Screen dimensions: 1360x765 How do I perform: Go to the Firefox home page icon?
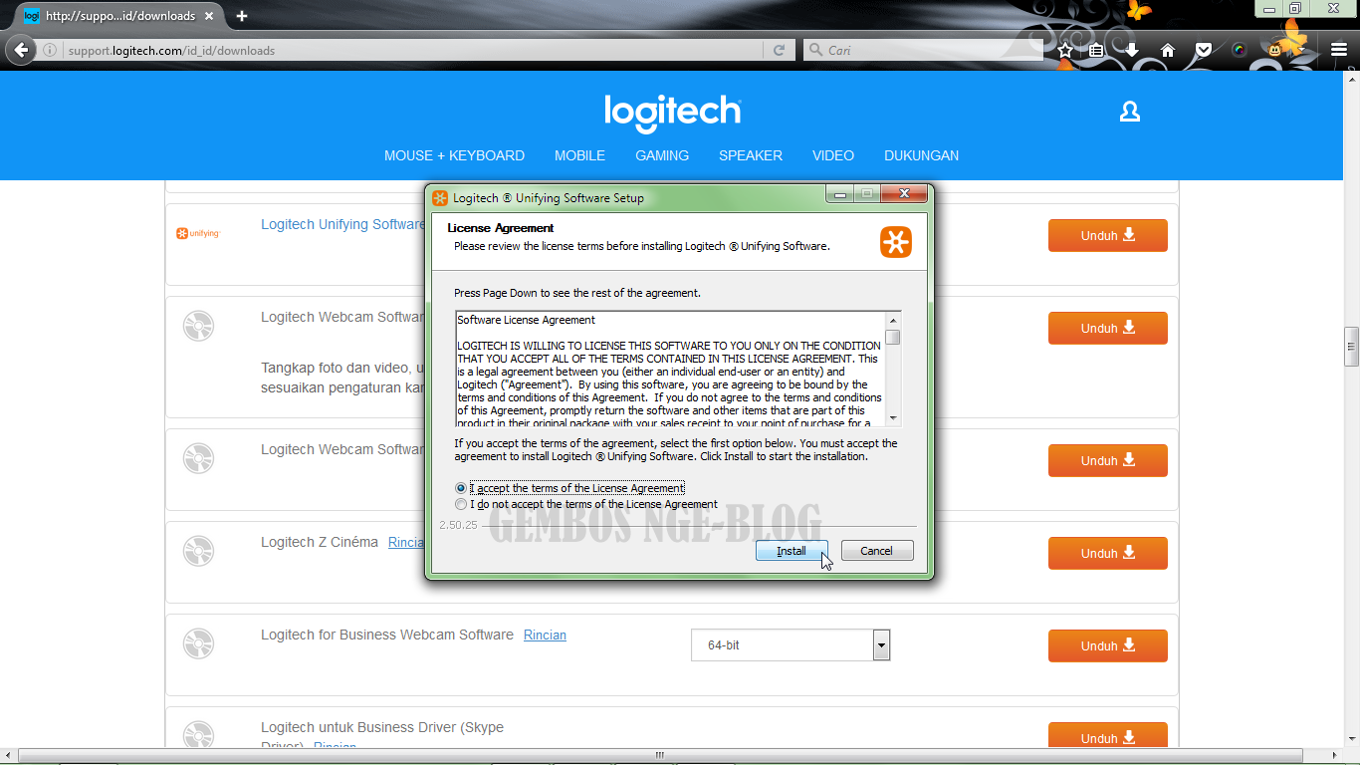pyautogui.click(x=1168, y=50)
